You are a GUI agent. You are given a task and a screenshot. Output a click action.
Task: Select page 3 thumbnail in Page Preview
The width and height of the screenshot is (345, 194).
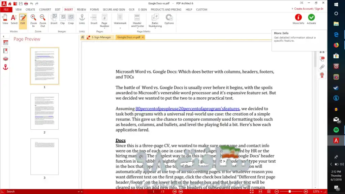point(44,157)
